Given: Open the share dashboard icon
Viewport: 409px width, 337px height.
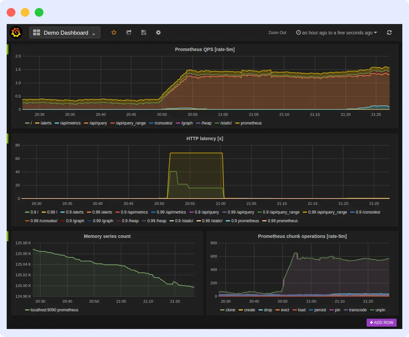Looking at the screenshot, I should [x=129, y=32].
